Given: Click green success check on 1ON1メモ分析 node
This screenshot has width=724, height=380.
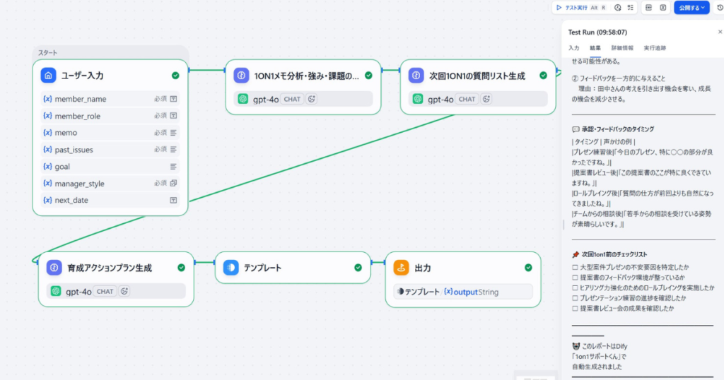Looking at the screenshot, I should (x=368, y=75).
